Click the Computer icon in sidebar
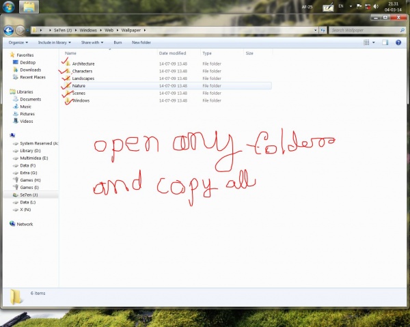The height and width of the screenshot is (327, 410). click(x=12, y=135)
